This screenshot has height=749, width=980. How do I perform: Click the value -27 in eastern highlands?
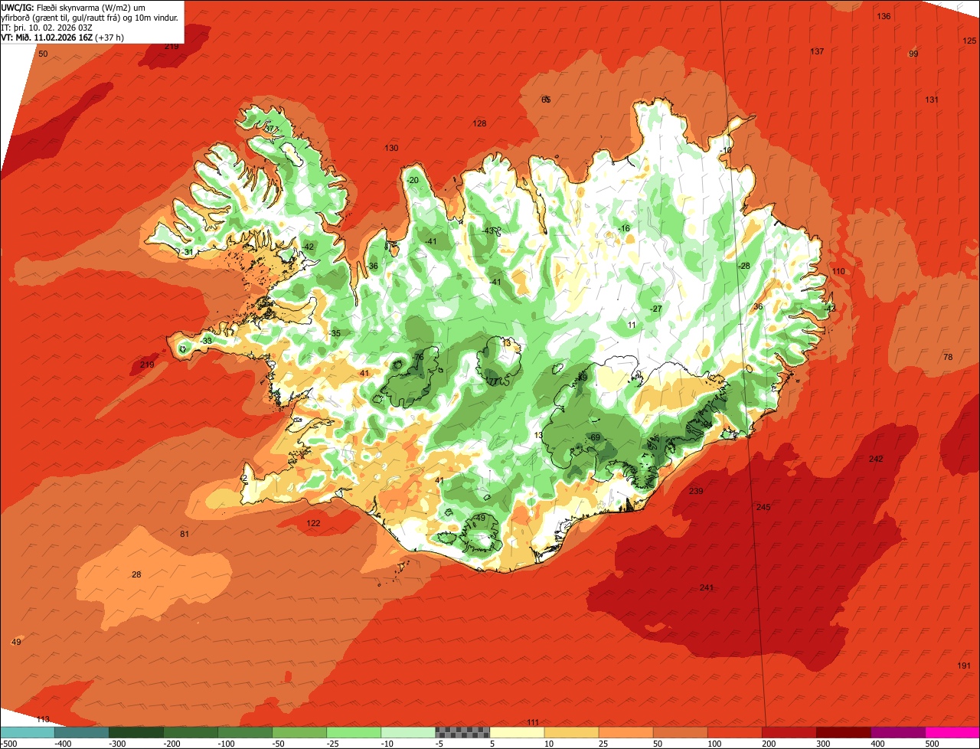coord(655,309)
